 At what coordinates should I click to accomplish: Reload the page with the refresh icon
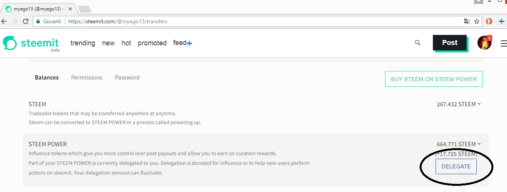(26, 21)
